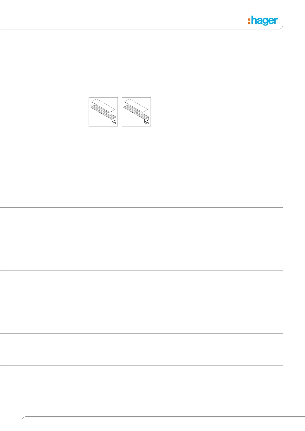Click the ribbed base profile in left drawing
The width and height of the screenshot is (305, 431).
tap(101, 112)
